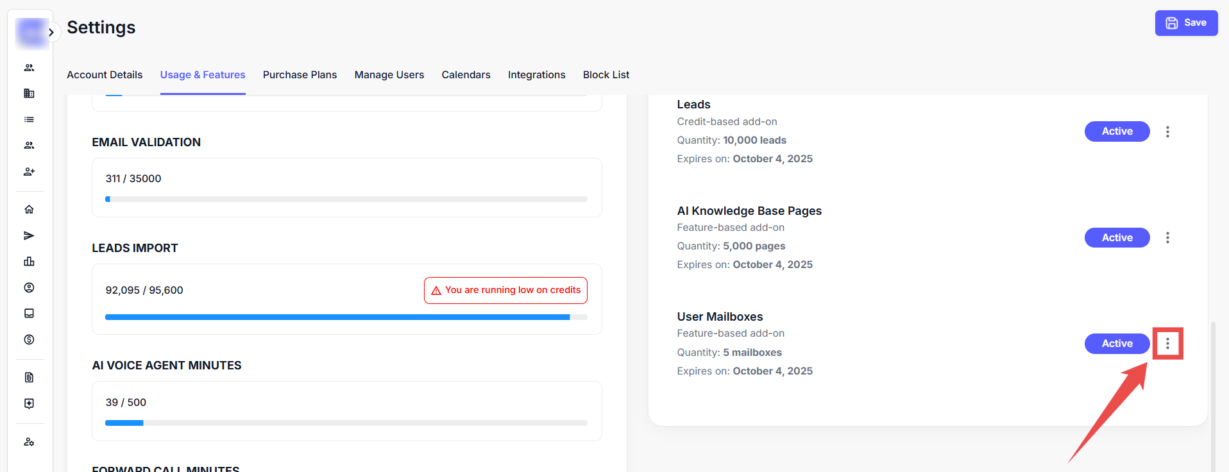Click the Active badge for User Mailboxes
1229x472 pixels.
(1117, 344)
